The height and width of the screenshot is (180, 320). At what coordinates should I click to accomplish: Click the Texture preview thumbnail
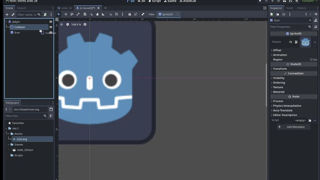tap(305, 42)
